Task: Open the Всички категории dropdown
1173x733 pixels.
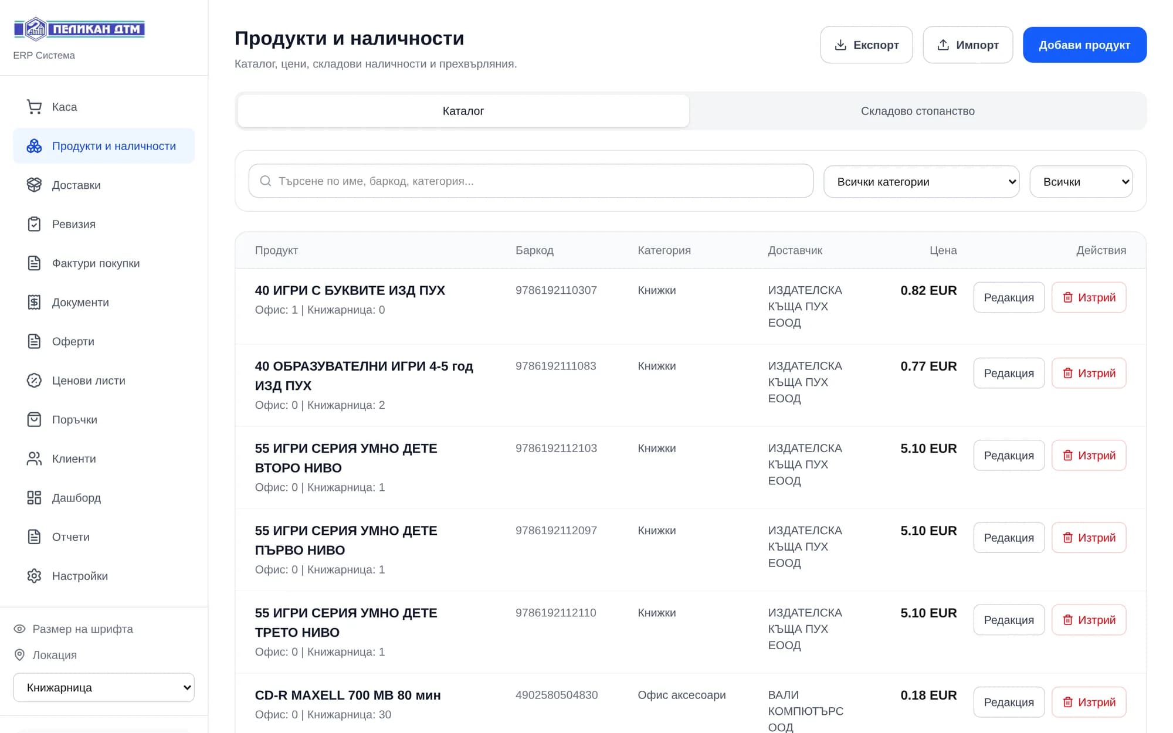Action: (x=921, y=182)
